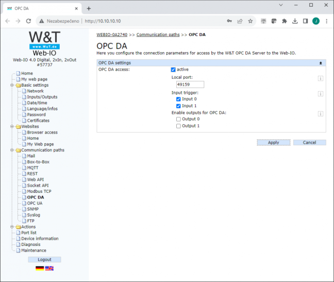
Task: Uncheck Input 1 trigger
Action: 178,106
